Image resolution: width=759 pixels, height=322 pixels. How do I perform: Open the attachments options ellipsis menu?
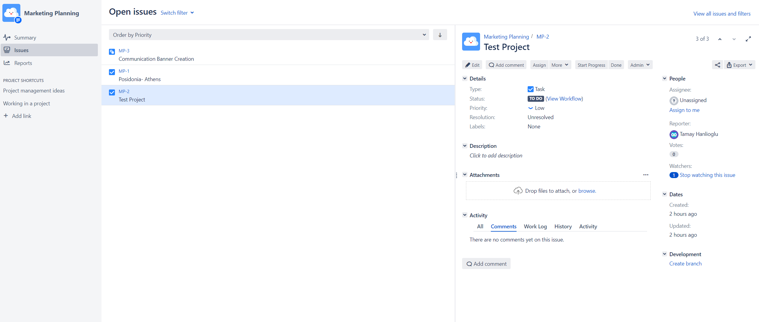[x=646, y=175]
